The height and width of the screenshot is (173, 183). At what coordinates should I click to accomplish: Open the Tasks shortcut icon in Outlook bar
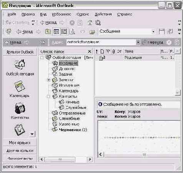point(20,130)
